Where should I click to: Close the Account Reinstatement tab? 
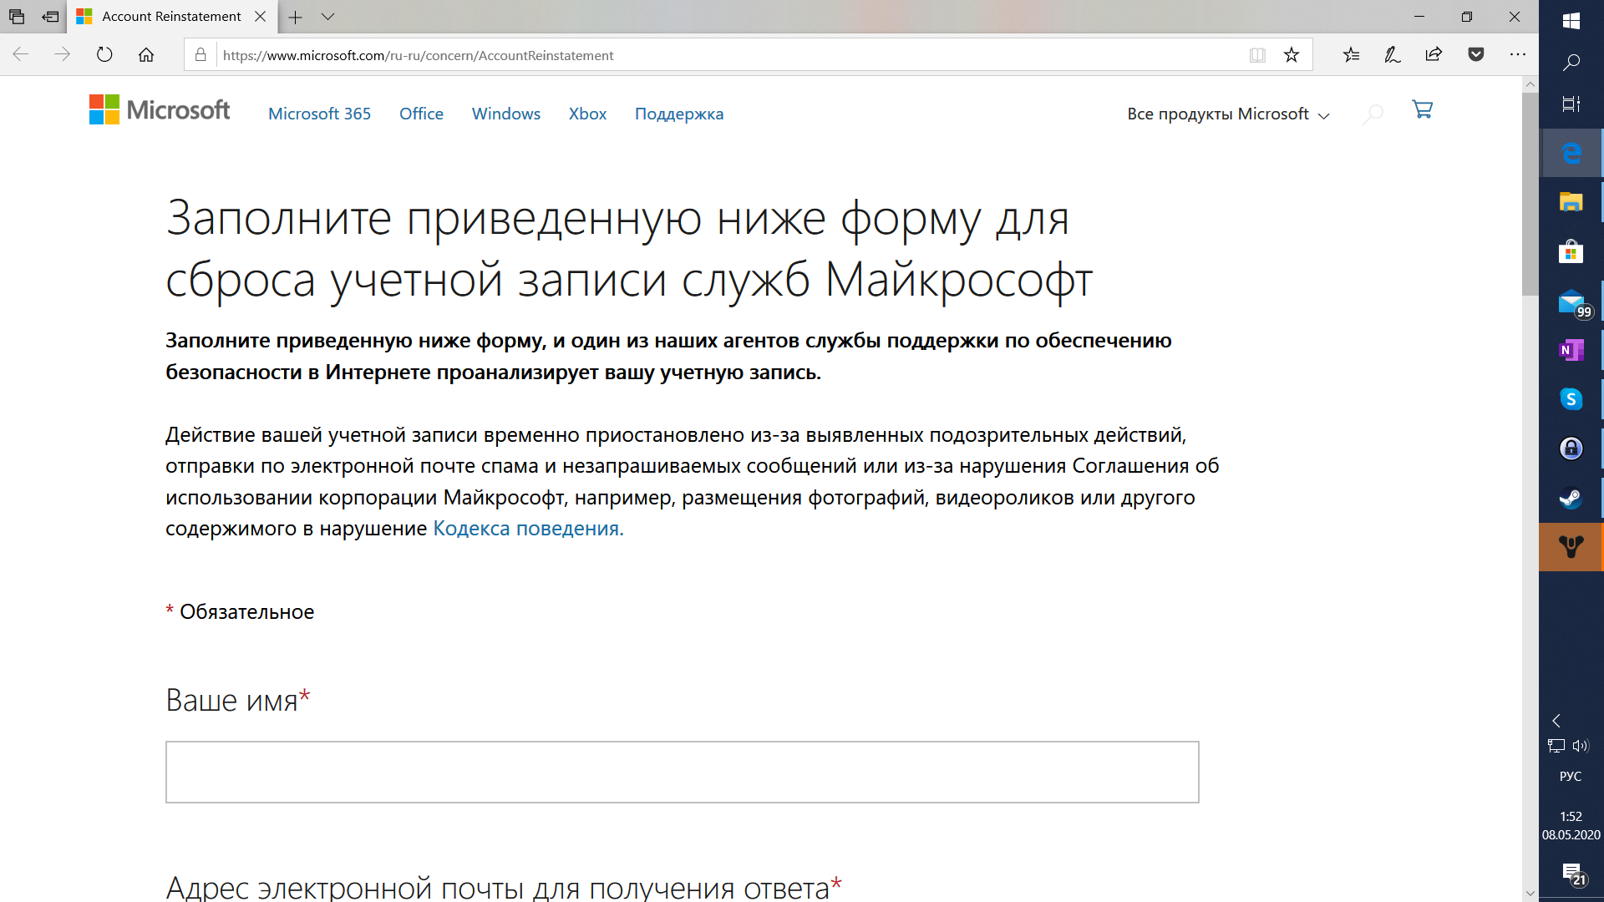coord(261,17)
